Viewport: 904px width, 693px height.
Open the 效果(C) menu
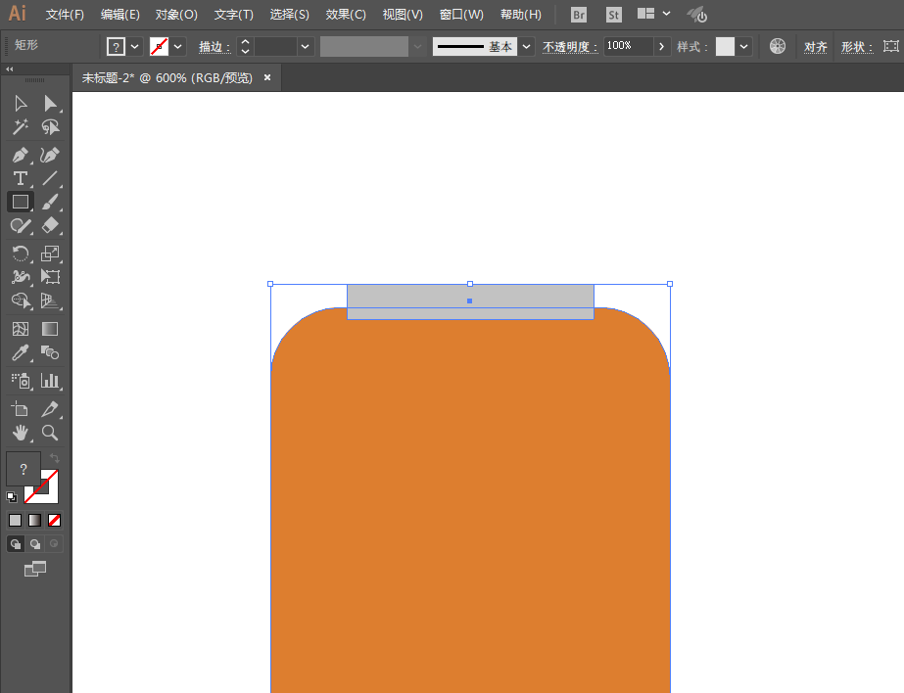tap(346, 15)
